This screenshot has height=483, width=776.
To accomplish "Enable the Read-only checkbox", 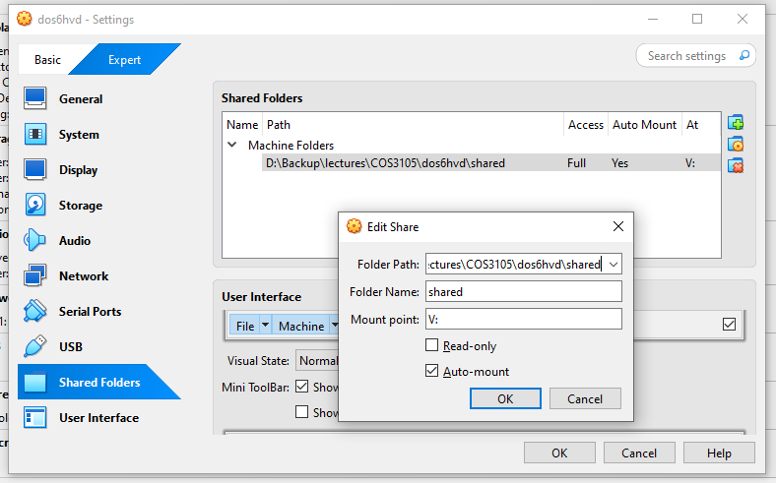I will click(431, 345).
